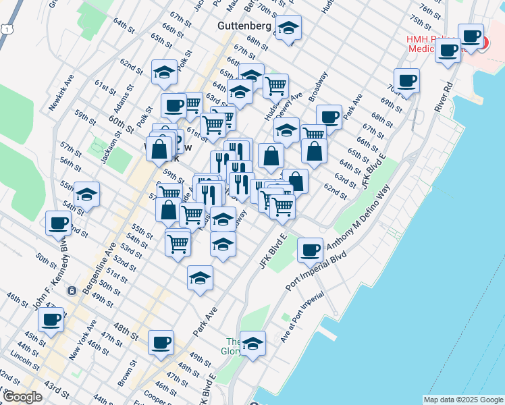
Task: Open the shopping cart marker right of 59th St label
Action: coord(169,192)
